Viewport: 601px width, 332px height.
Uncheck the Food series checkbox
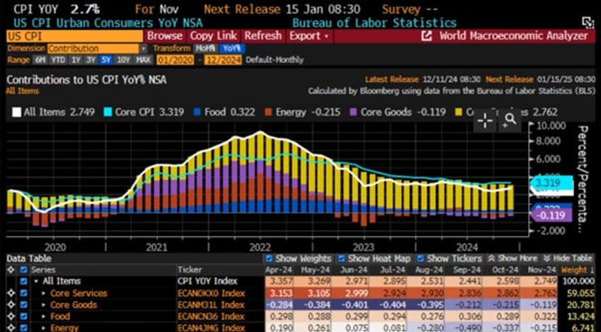(x=24, y=316)
